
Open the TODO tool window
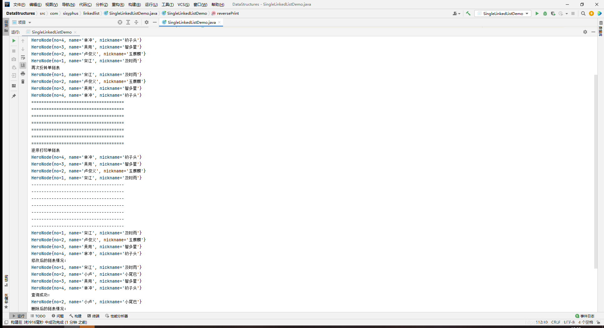click(x=38, y=316)
